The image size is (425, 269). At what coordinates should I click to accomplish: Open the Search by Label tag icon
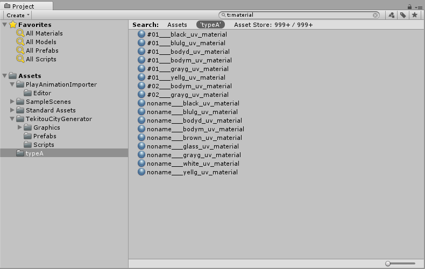(x=403, y=15)
